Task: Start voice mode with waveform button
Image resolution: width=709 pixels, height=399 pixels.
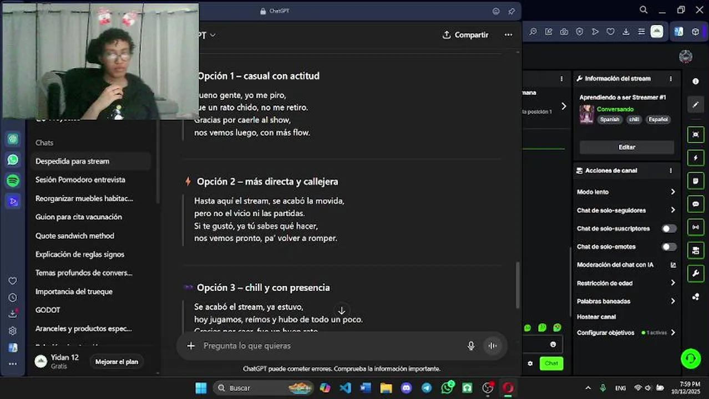Action: [492, 346]
